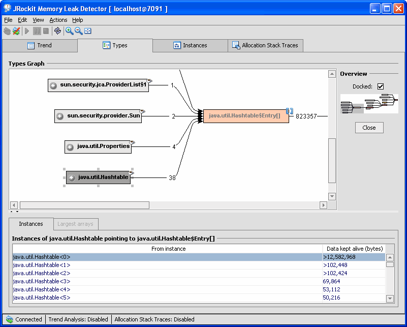
Task: Click the refresh graph toolbar icon
Action: (x=57, y=31)
